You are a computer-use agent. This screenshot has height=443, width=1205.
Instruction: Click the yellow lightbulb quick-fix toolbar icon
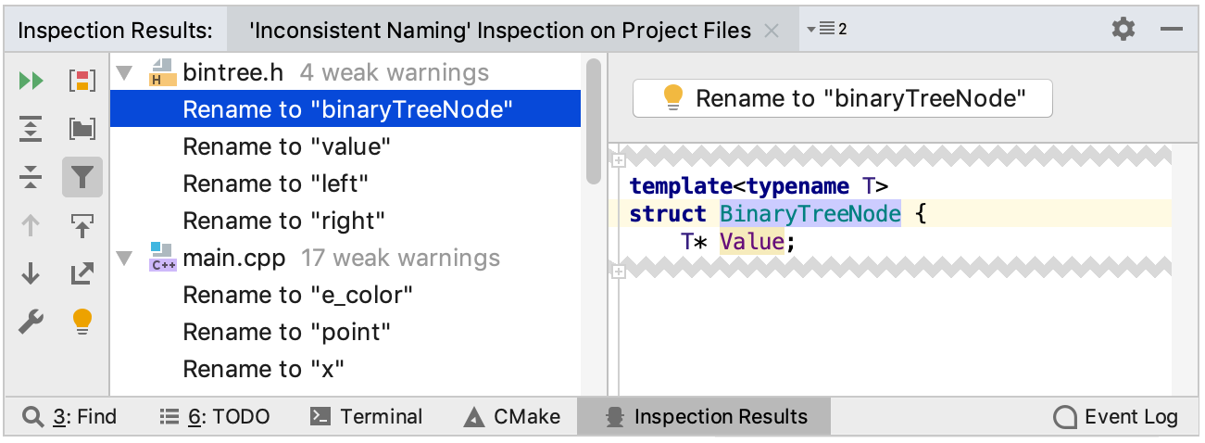[82, 322]
